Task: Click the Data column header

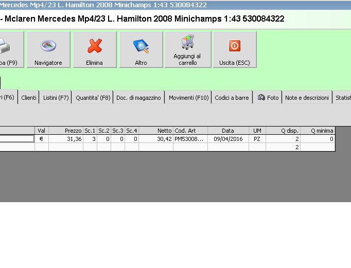Action: 229,131
